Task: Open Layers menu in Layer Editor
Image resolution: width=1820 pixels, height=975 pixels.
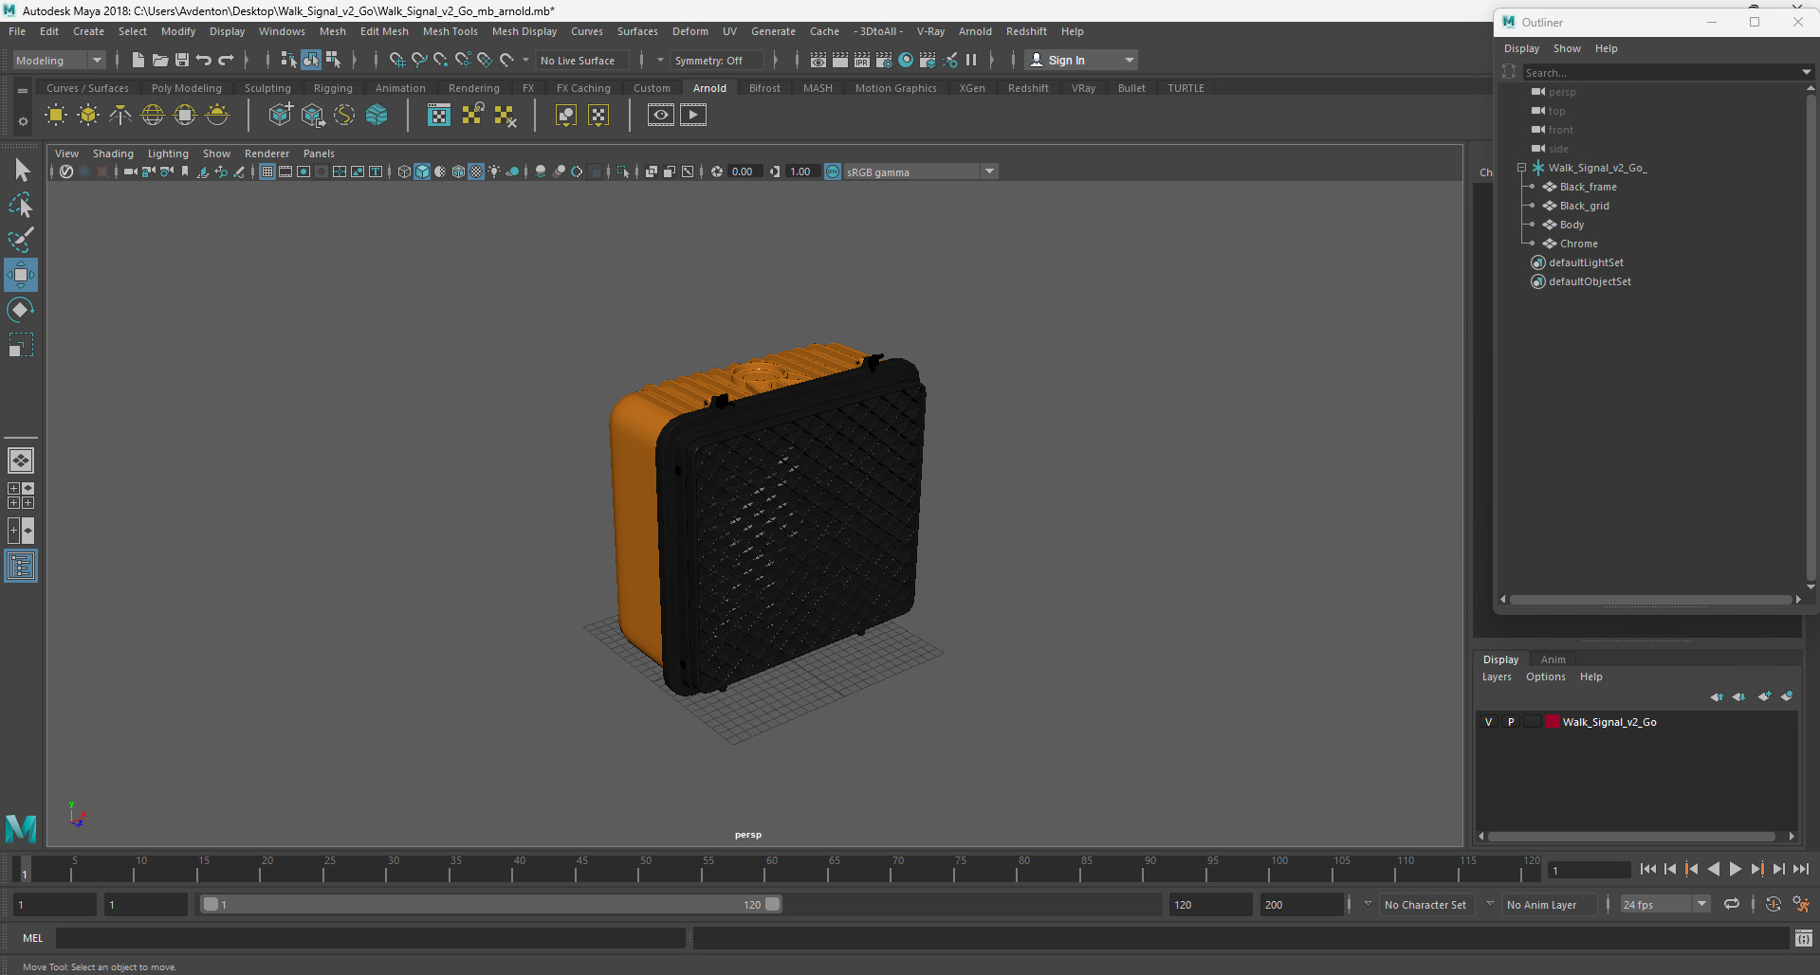Action: coord(1497,677)
